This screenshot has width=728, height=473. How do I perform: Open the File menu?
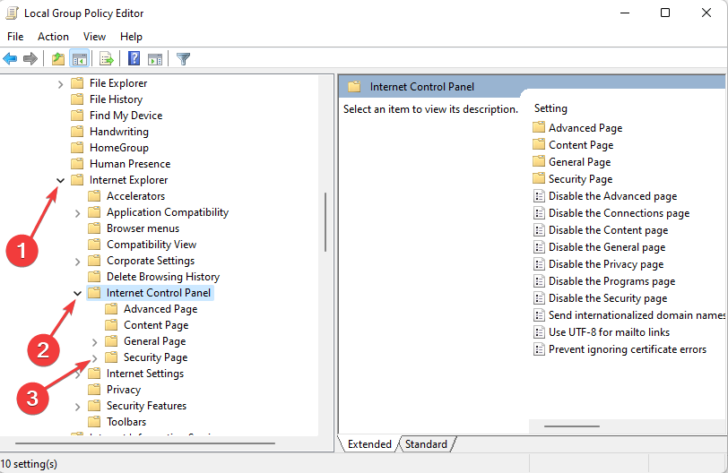pos(15,37)
